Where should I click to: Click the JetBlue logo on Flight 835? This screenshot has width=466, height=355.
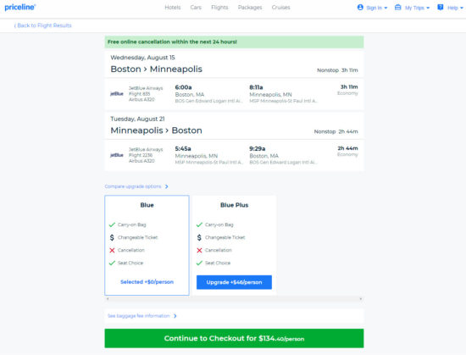pos(117,94)
